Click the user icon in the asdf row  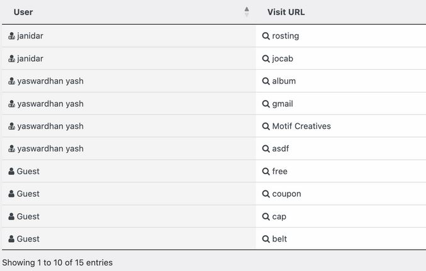coord(11,149)
